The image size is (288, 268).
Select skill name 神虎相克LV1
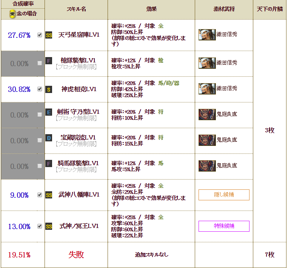[79, 89]
